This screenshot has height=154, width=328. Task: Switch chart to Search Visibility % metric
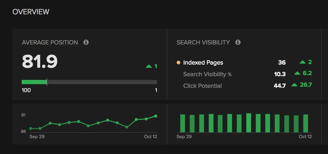207,74
